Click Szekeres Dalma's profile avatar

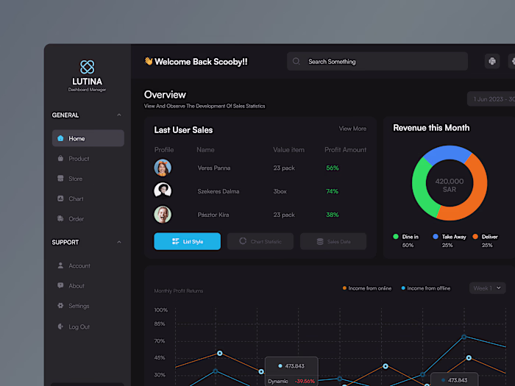(163, 190)
